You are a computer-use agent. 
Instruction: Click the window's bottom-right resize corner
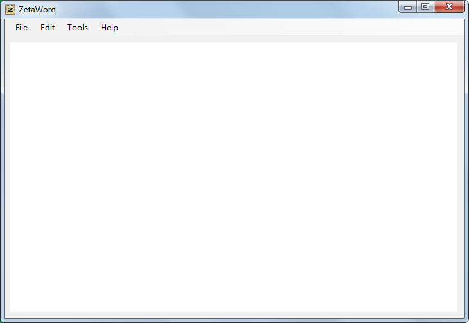point(466,320)
